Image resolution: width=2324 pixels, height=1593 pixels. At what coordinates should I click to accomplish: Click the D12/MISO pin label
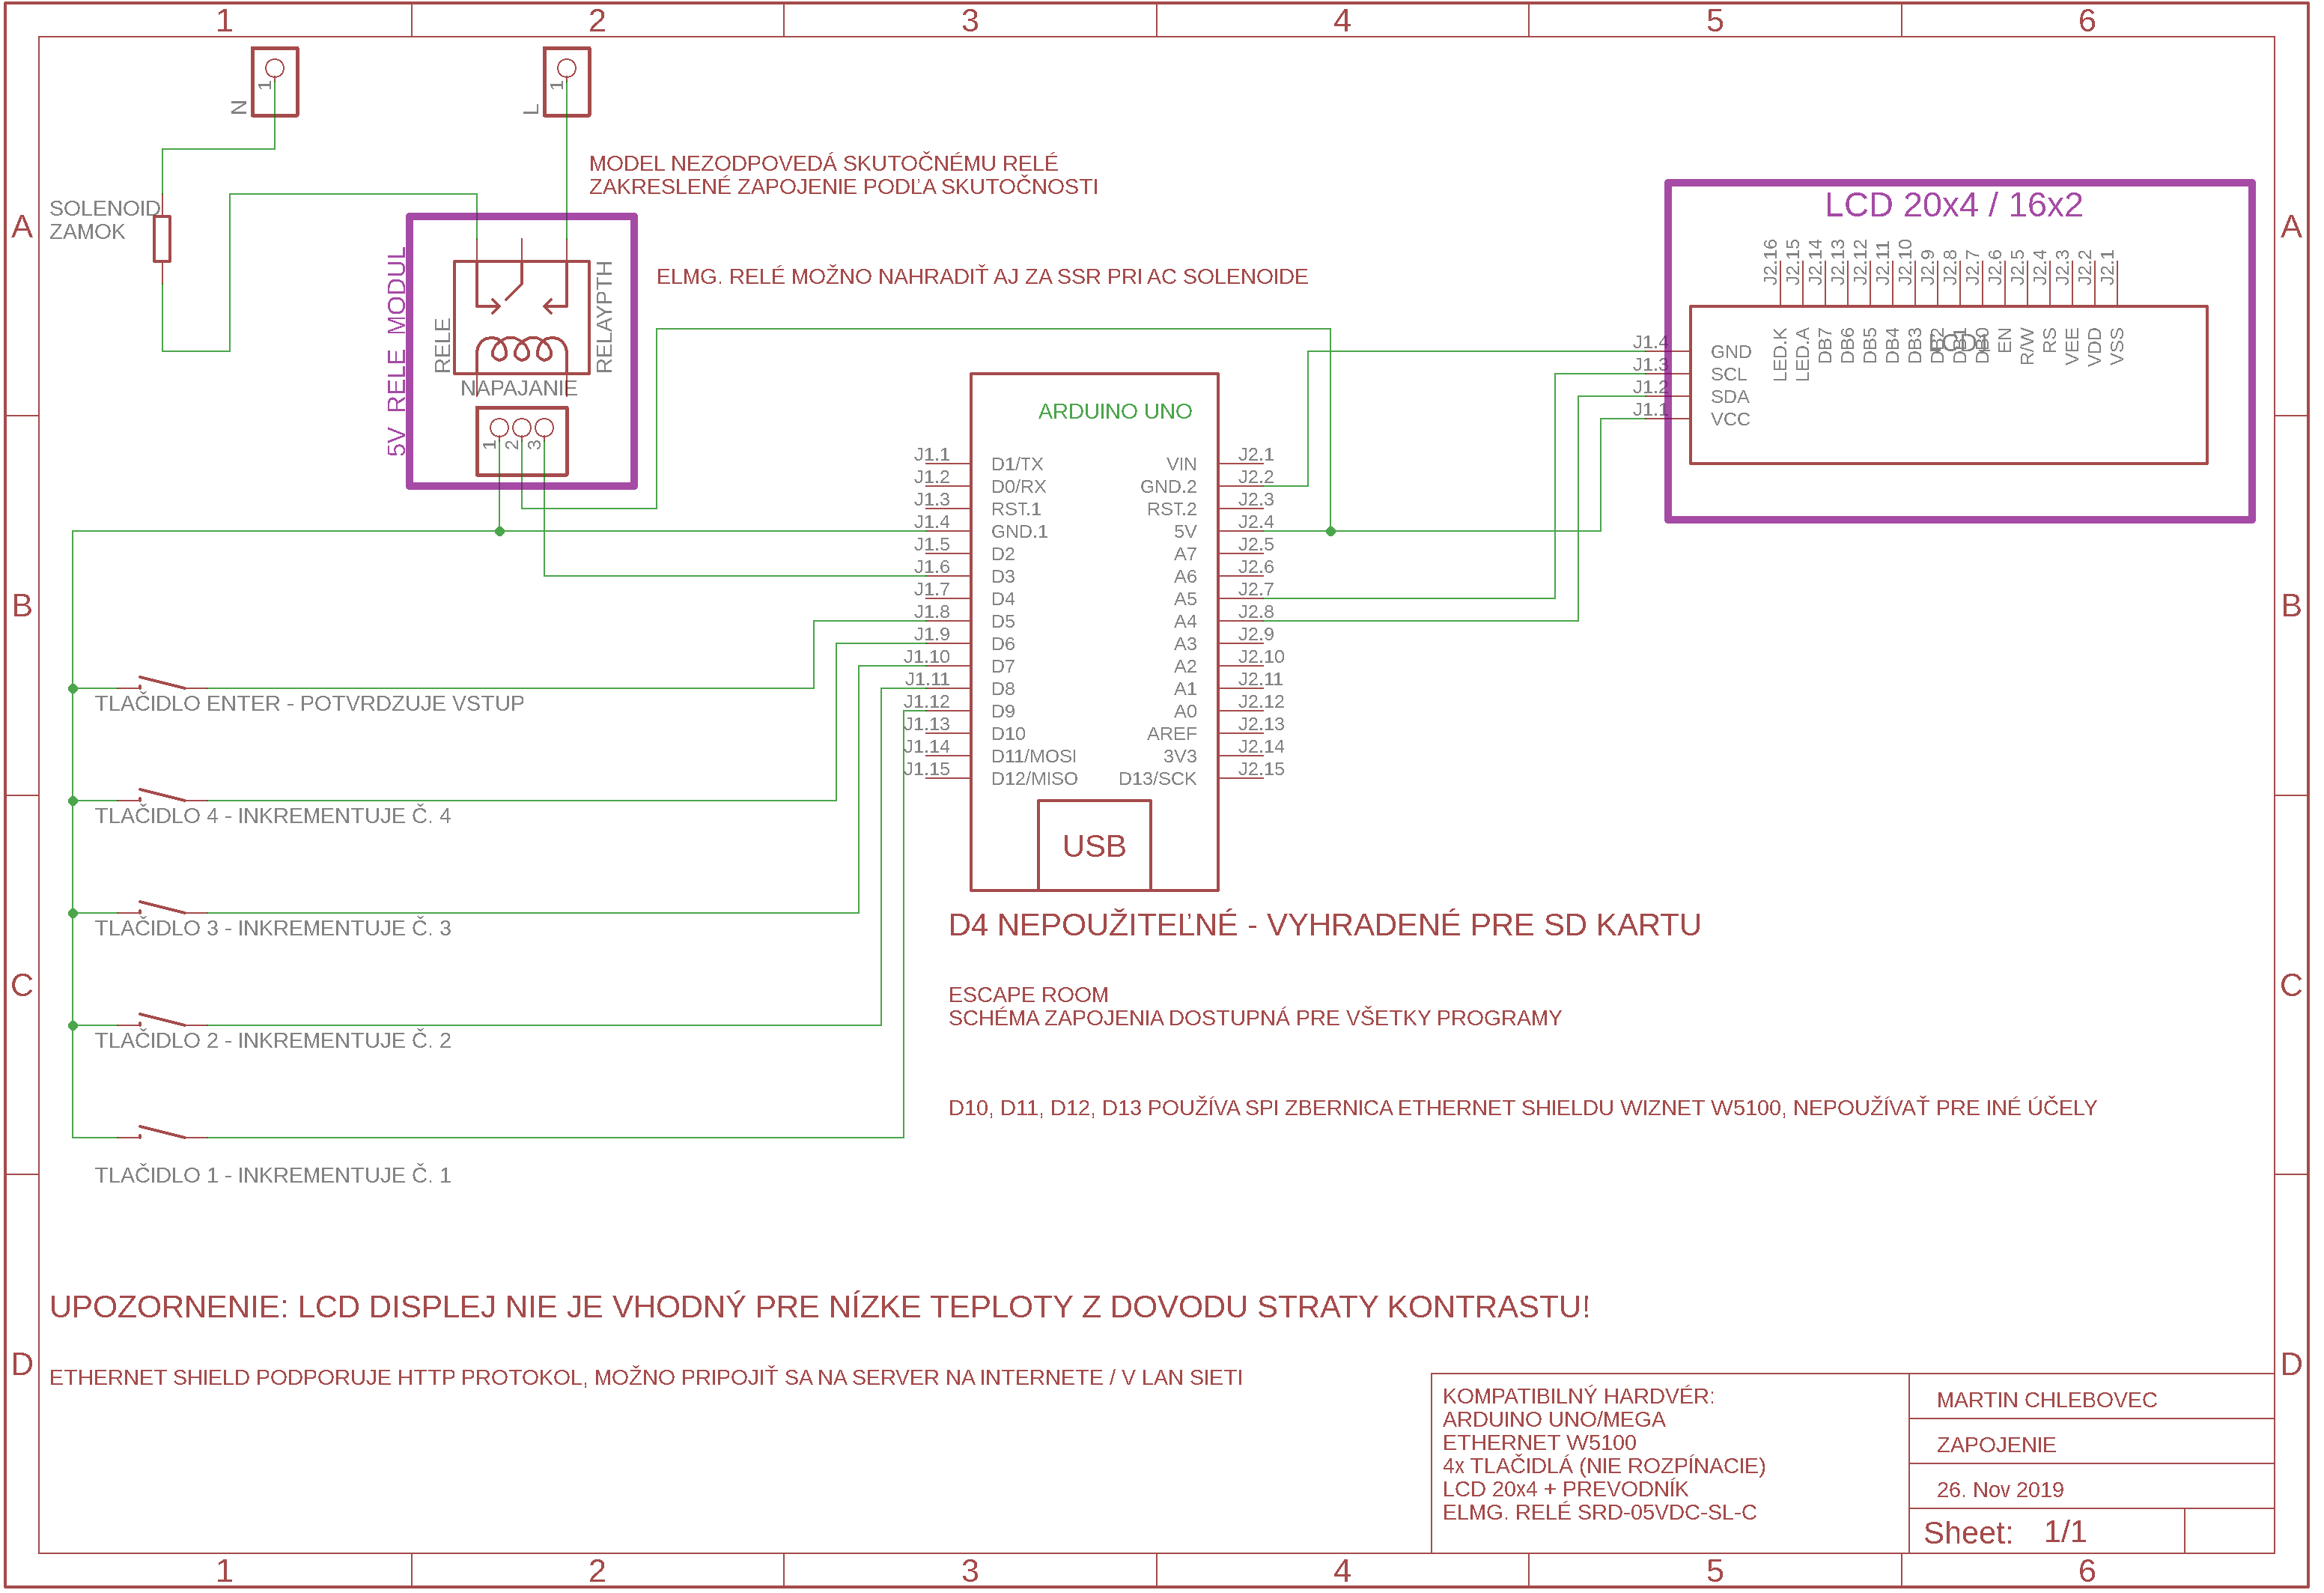1034,778
